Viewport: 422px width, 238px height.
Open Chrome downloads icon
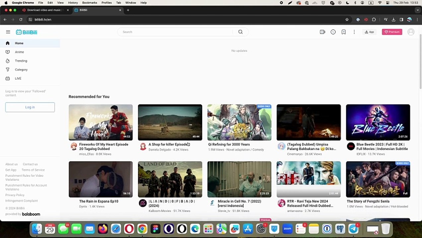(x=393, y=20)
